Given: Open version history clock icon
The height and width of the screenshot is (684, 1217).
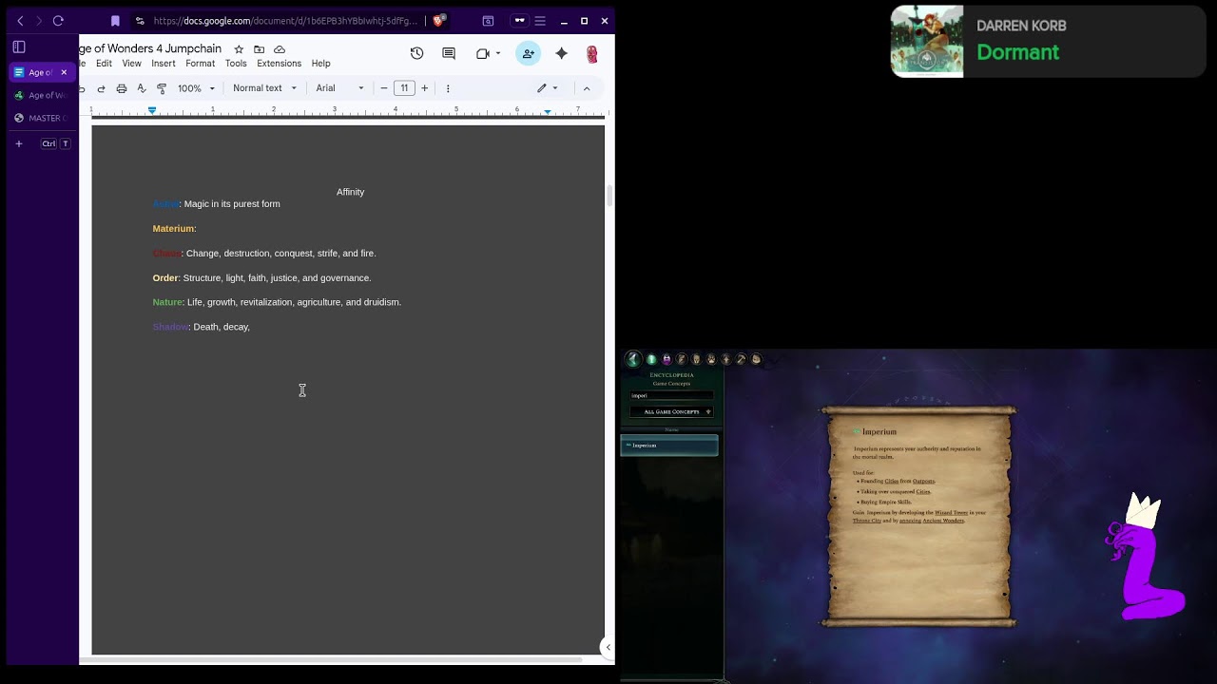Looking at the screenshot, I should 416,54.
